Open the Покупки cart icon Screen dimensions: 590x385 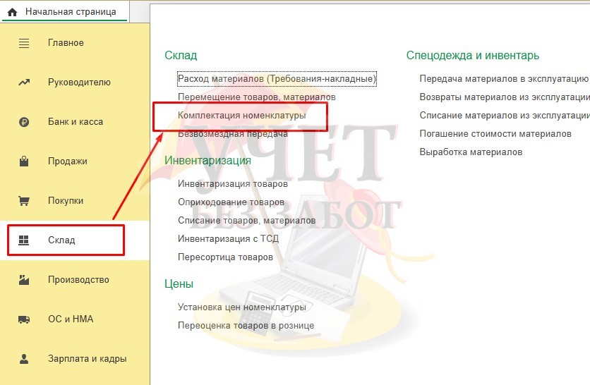24,201
